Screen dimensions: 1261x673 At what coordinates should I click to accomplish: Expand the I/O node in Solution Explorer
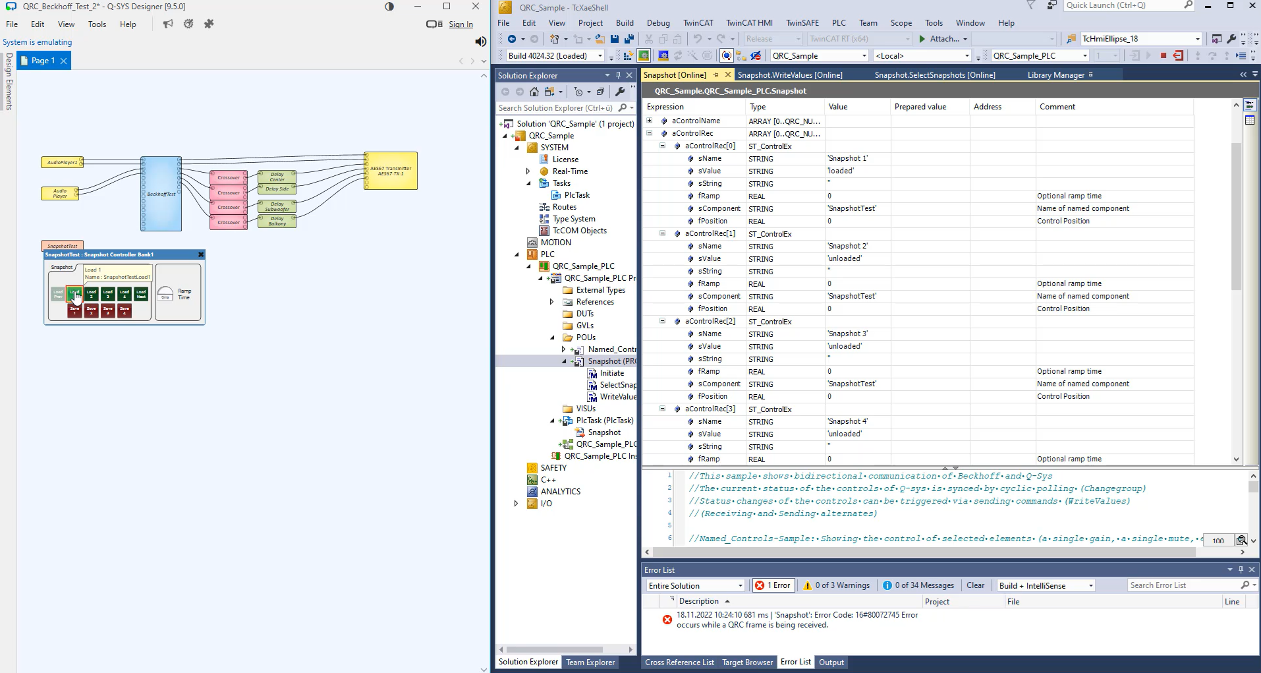[516, 504]
